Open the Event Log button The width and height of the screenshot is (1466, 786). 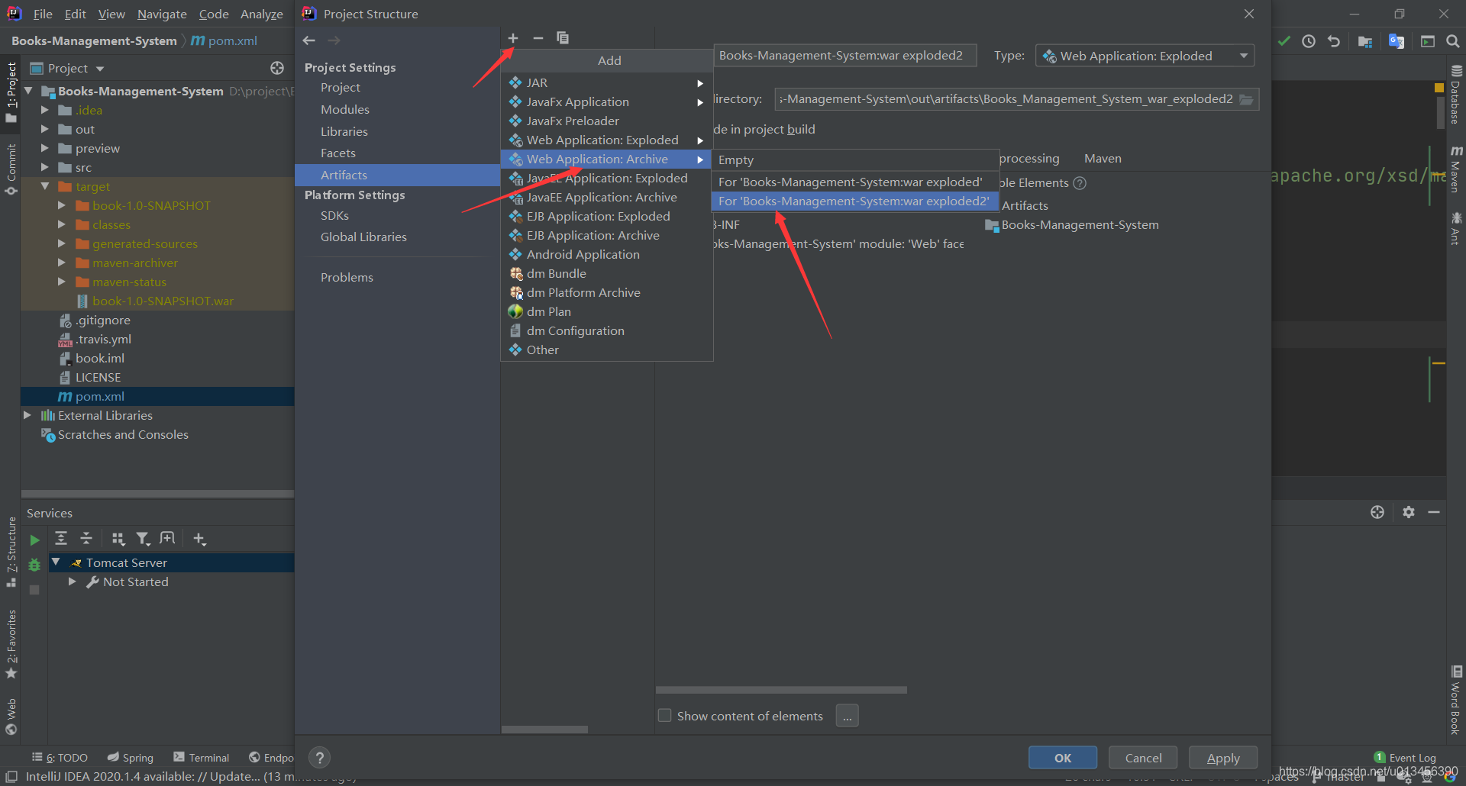pyautogui.click(x=1405, y=757)
